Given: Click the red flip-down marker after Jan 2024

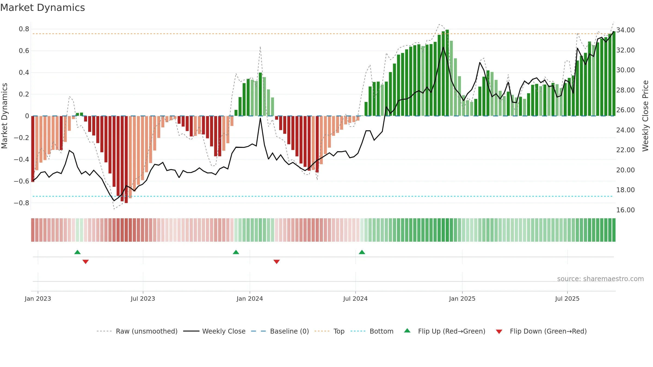Looking at the screenshot, I should 277,262.
